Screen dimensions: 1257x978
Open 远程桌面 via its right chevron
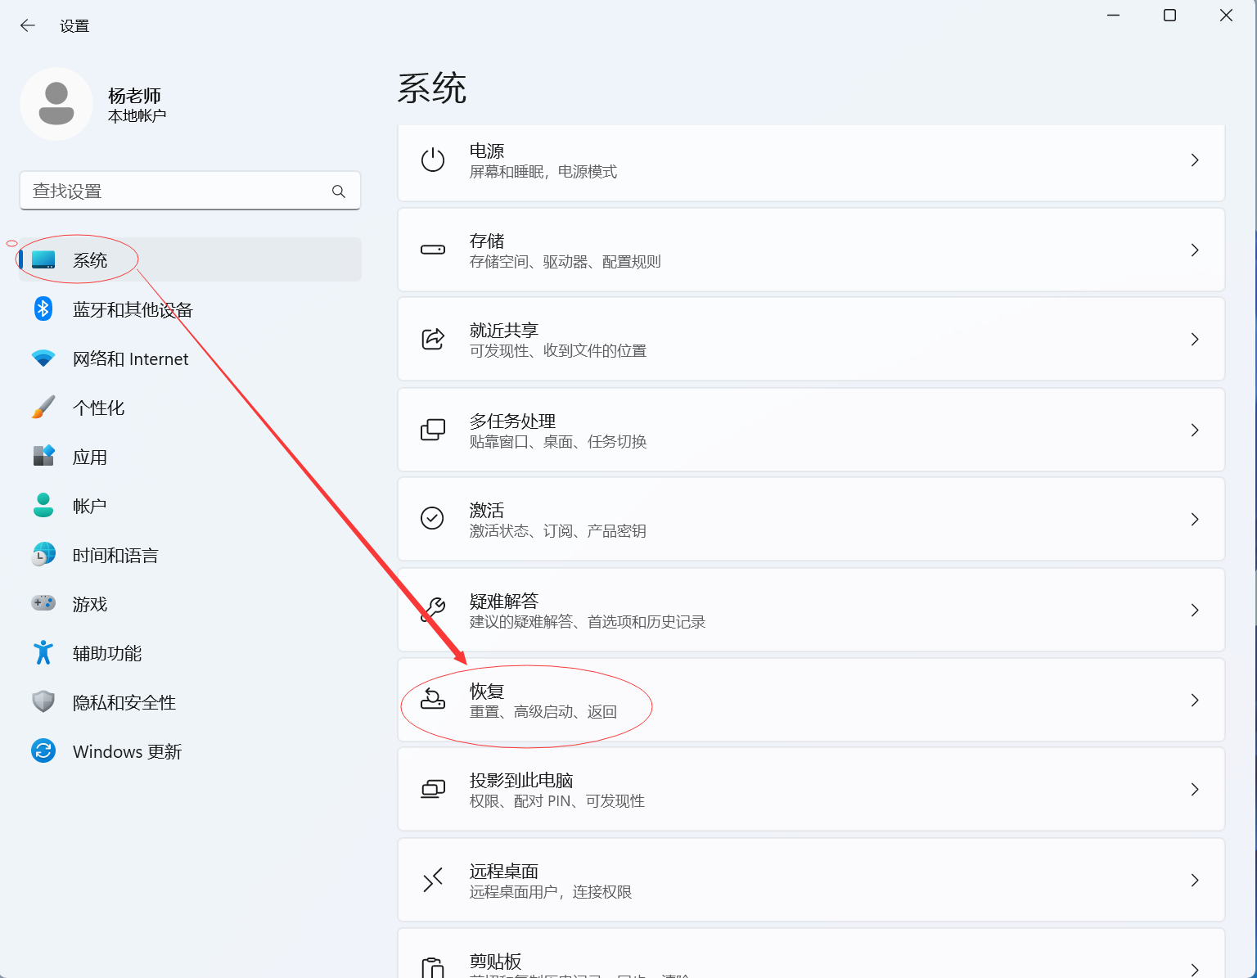(1195, 880)
